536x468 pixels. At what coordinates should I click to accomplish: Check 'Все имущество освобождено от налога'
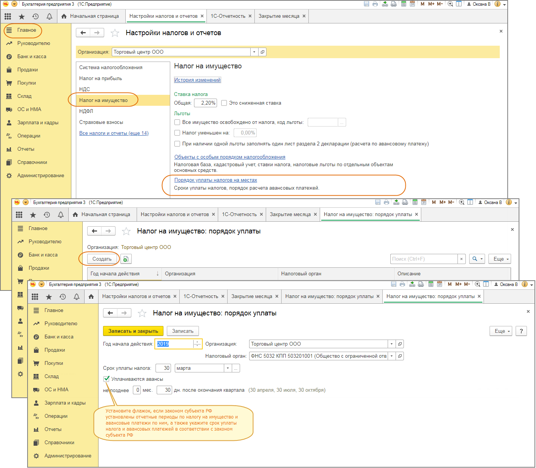tap(177, 122)
